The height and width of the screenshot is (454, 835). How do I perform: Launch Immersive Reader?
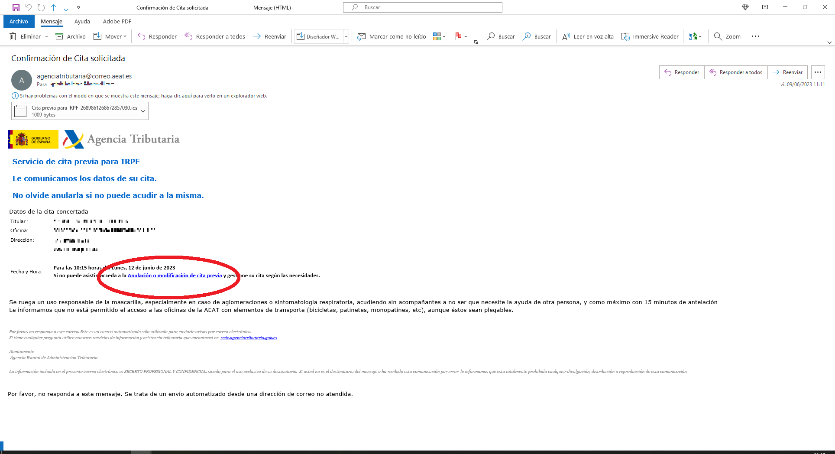click(x=625, y=36)
